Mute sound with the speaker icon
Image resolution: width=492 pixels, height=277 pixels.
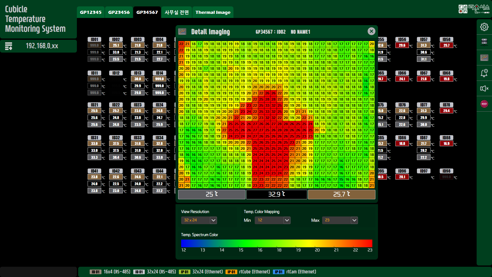(x=484, y=88)
